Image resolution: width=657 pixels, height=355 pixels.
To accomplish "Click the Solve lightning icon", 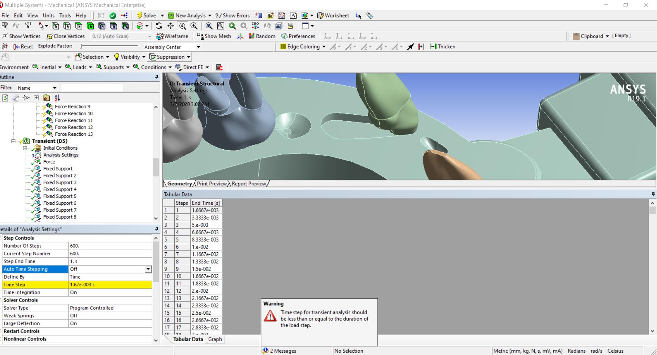I will 140,16.
